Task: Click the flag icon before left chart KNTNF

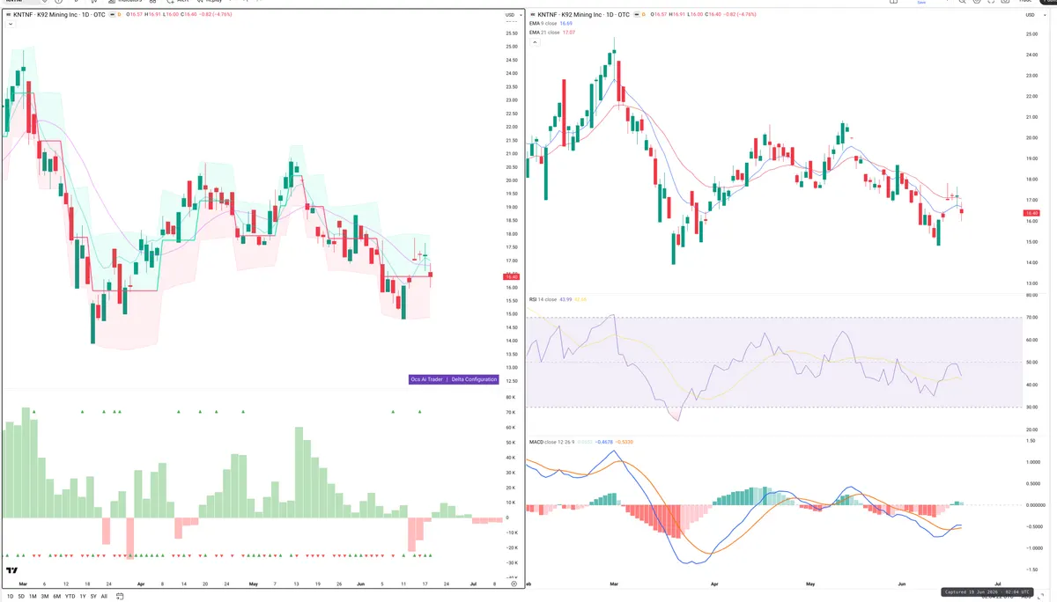Action: click(x=9, y=15)
